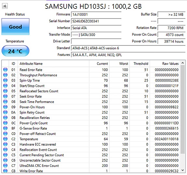Select the Firmware field
The height and width of the screenshot is (175, 187).
click(96, 15)
